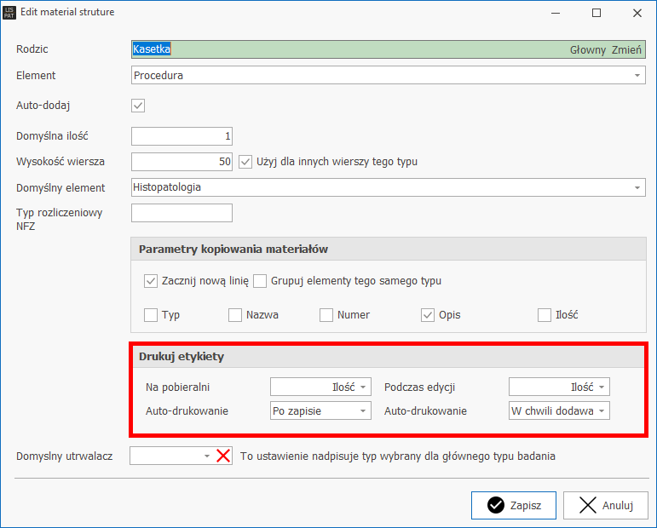
Task: Click the Głowny link in Rodzic field
Action: (x=587, y=50)
